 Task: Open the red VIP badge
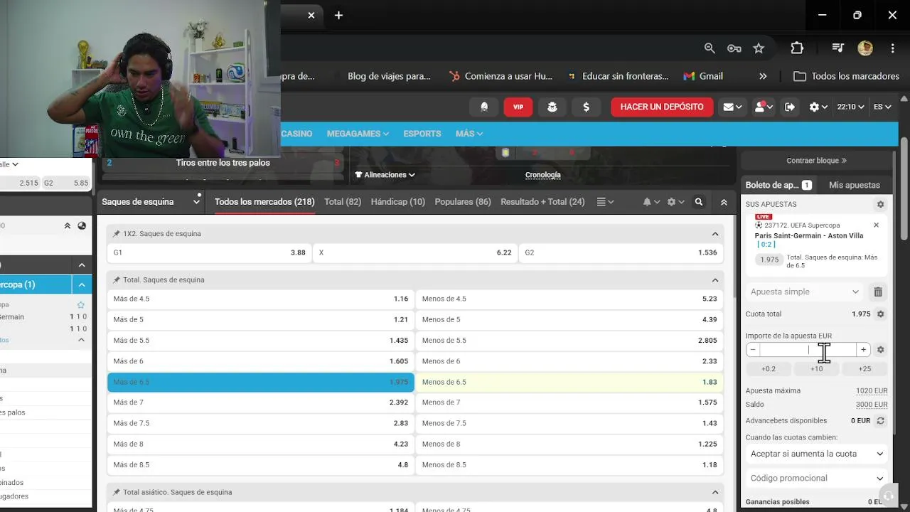click(x=518, y=107)
